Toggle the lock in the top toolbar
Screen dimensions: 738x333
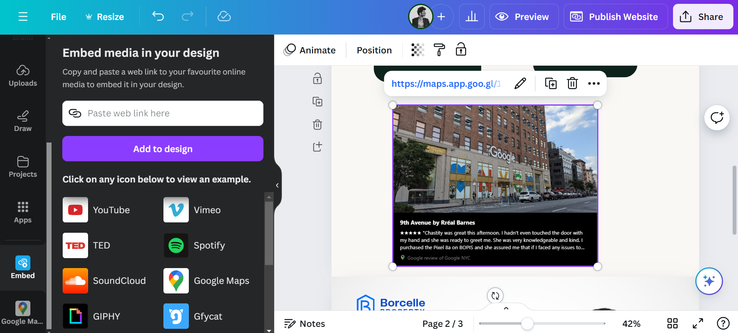point(461,50)
